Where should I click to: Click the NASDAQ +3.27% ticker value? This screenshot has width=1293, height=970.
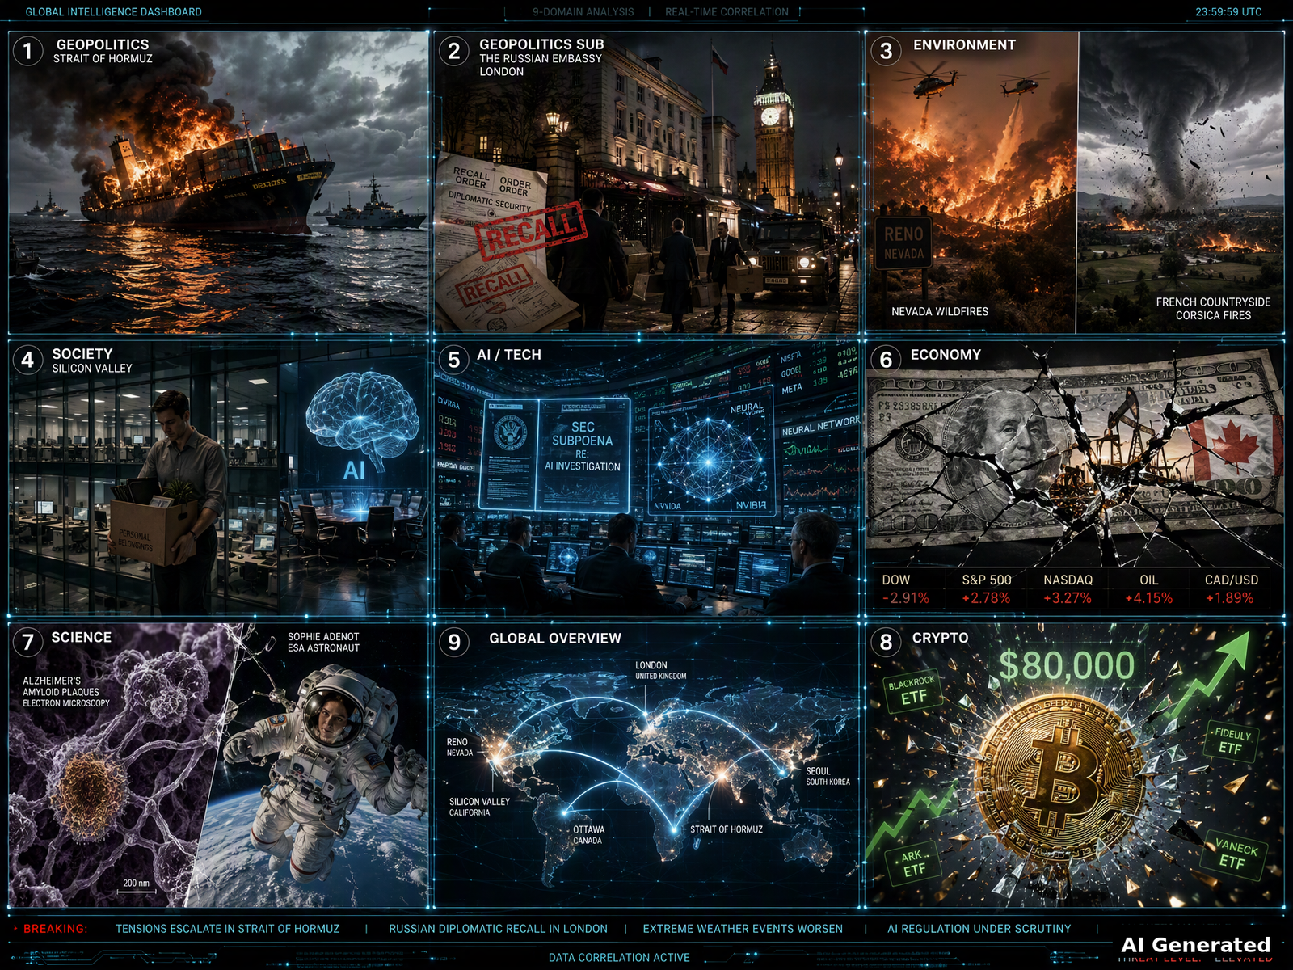pyautogui.click(x=1068, y=598)
